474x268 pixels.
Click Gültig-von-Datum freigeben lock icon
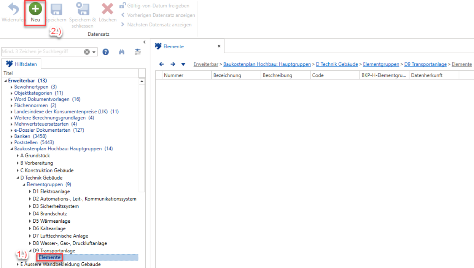click(123, 5)
